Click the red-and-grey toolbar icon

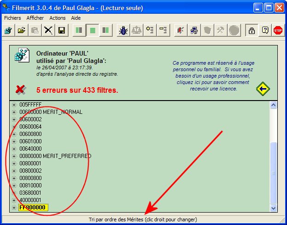click(180, 30)
